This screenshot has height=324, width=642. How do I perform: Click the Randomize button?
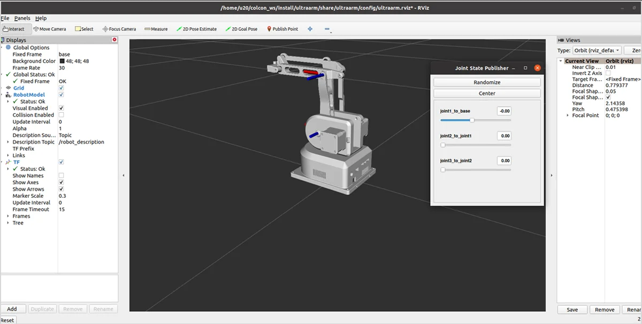pos(487,82)
